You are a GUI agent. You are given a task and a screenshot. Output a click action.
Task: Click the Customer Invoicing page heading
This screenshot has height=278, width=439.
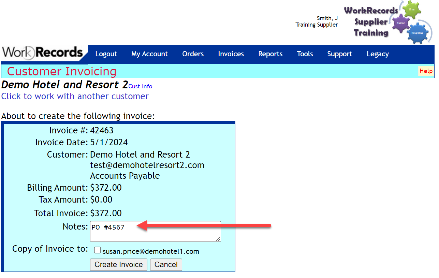(x=62, y=71)
